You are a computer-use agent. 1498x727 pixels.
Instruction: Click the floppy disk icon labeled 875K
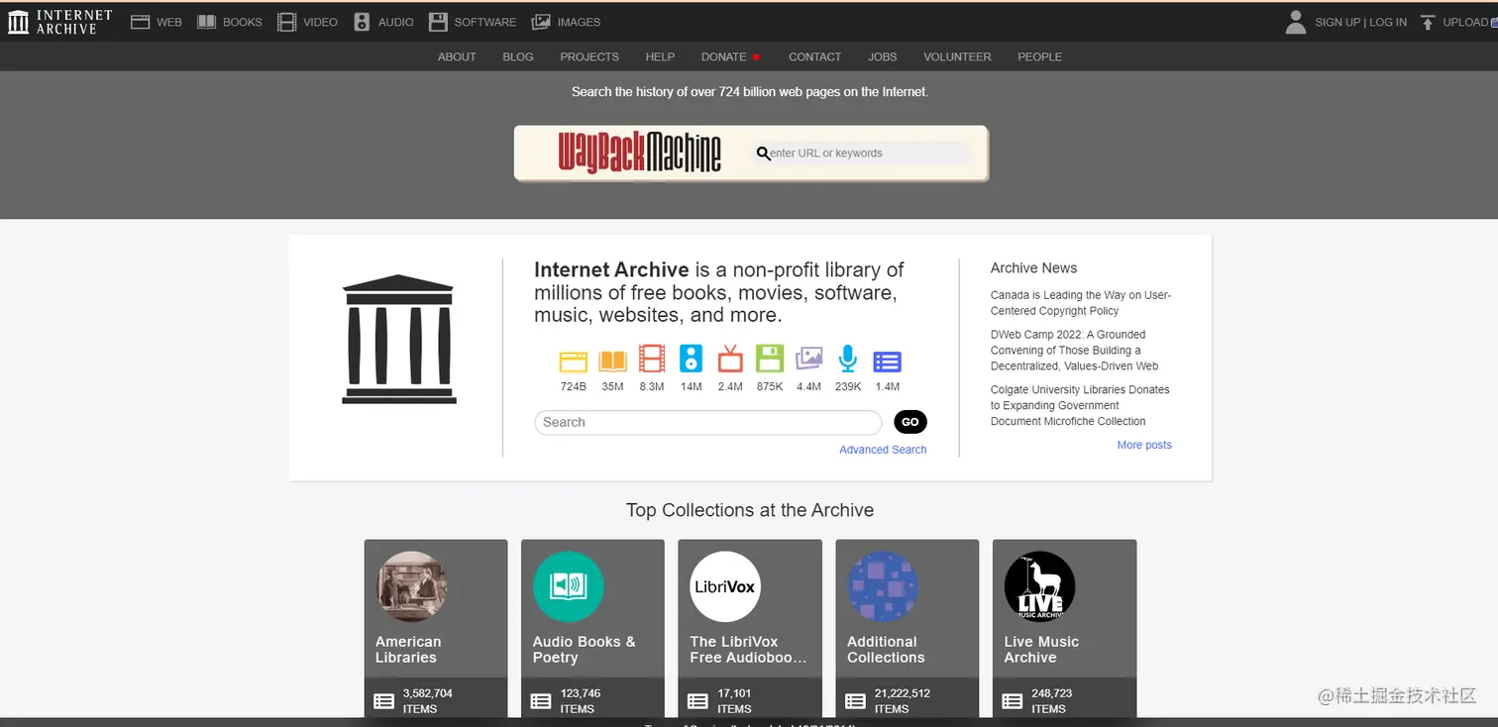[x=770, y=359]
